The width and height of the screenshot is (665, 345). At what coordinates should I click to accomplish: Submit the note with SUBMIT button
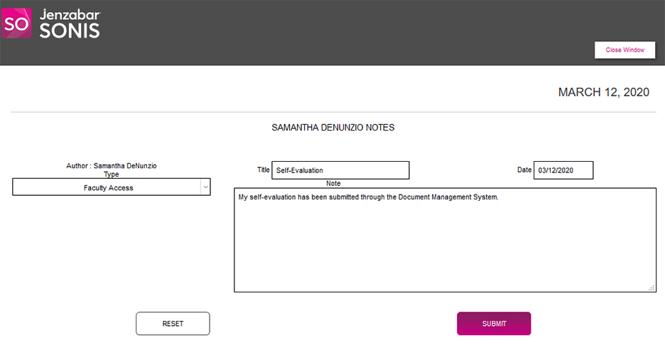point(494,324)
